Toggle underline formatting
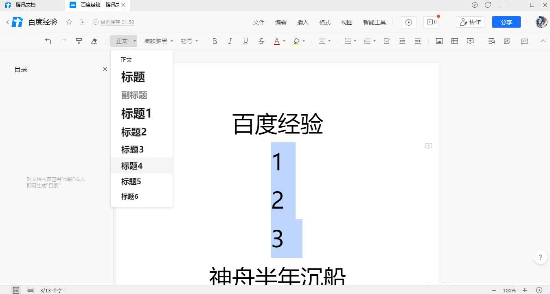Screen dimensions: 550x294 (245, 41)
